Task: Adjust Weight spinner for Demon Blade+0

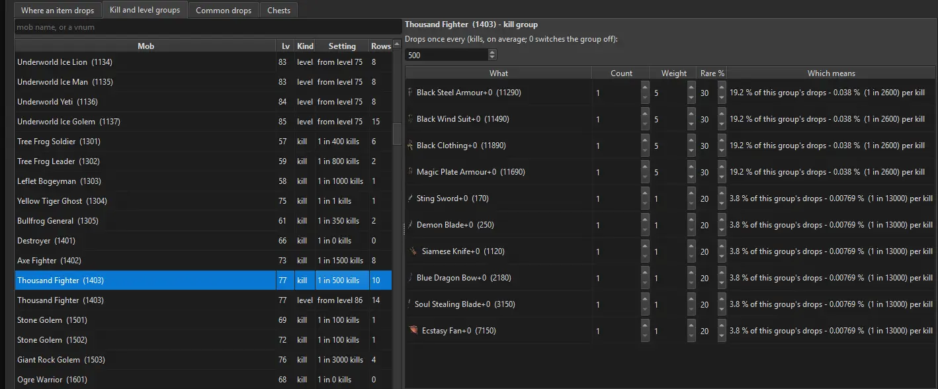Action: (x=693, y=225)
